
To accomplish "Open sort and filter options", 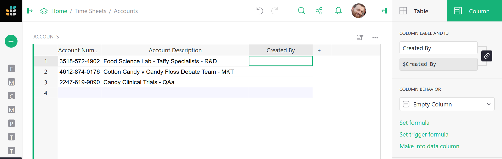I will click(x=360, y=38).
